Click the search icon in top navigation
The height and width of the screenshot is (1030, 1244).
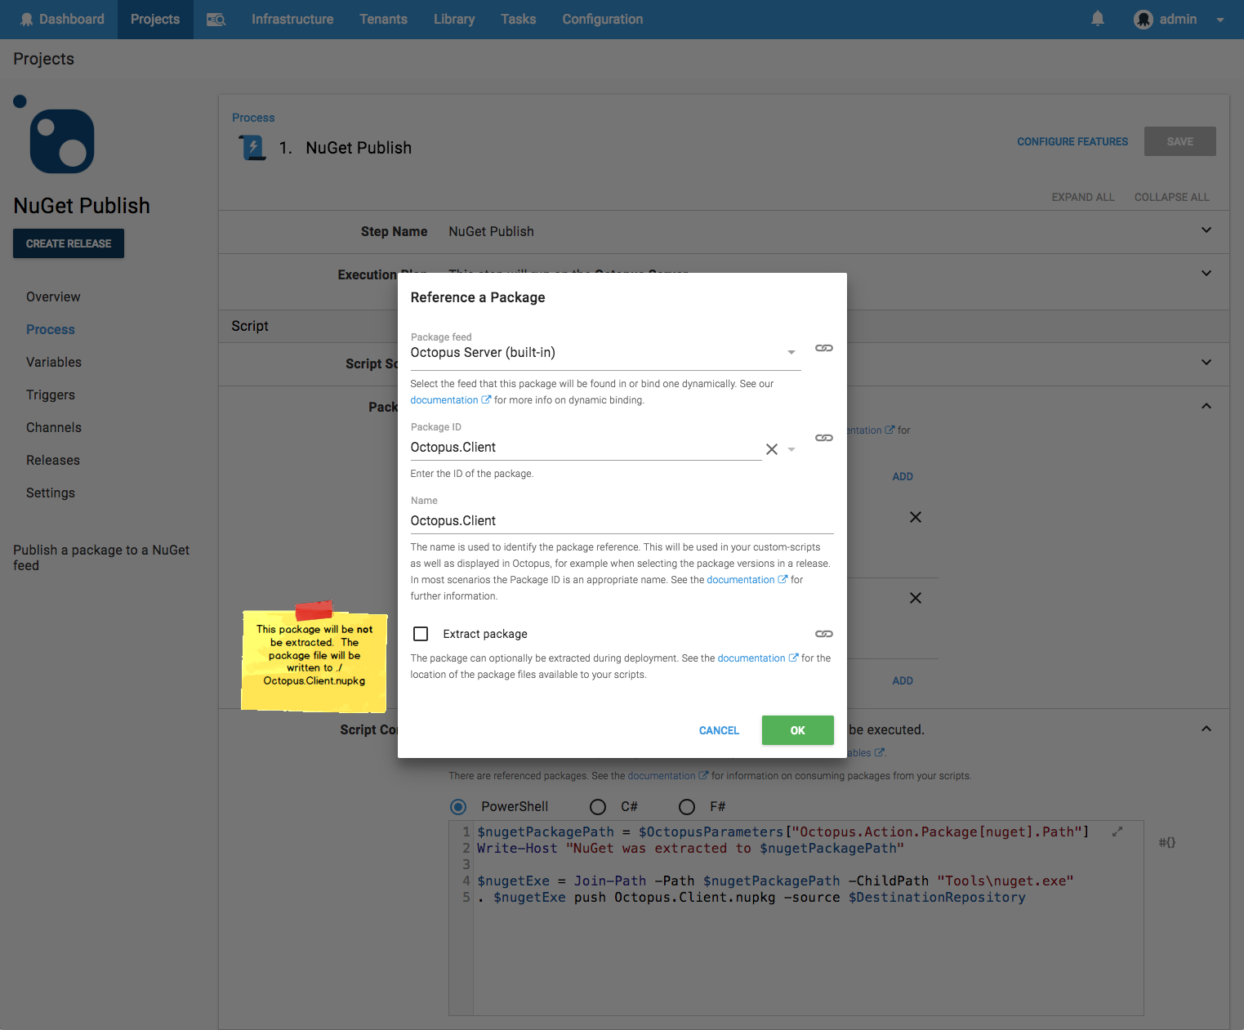click(216, 19)
